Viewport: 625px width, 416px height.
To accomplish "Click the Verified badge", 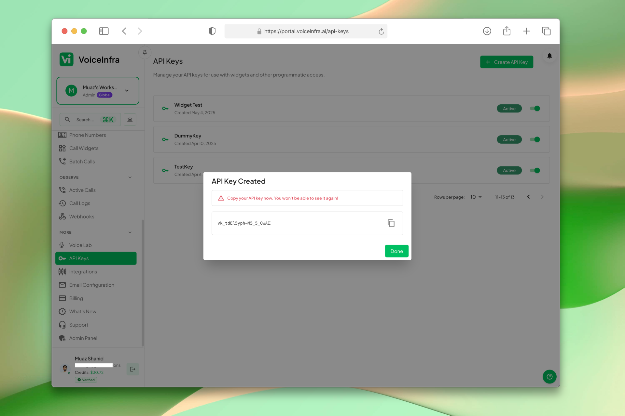I will 86,380.
